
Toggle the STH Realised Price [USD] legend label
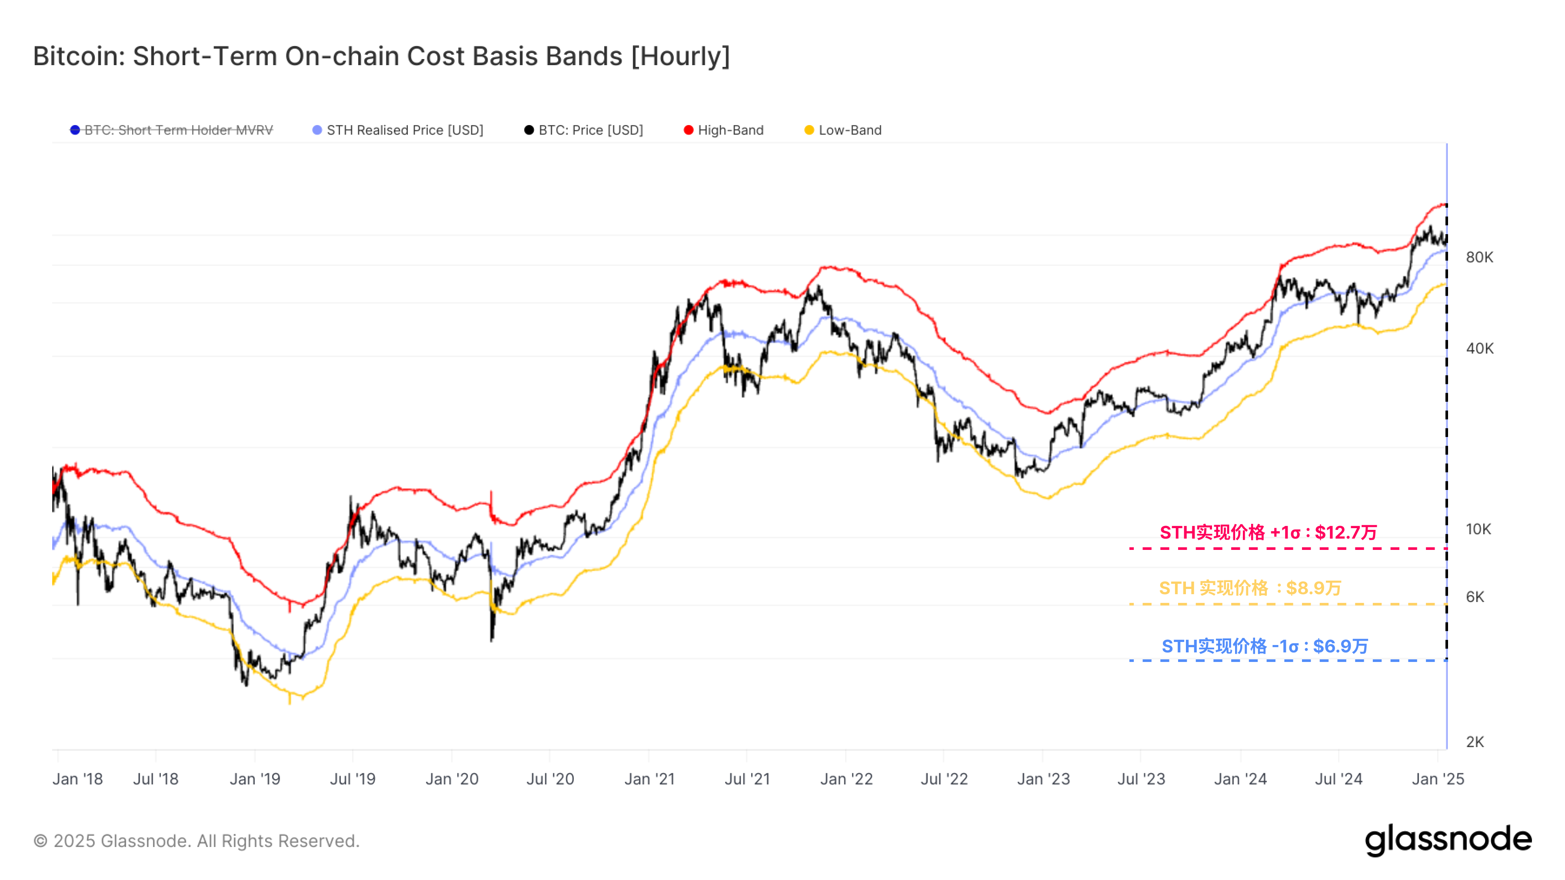pos(405,130)
